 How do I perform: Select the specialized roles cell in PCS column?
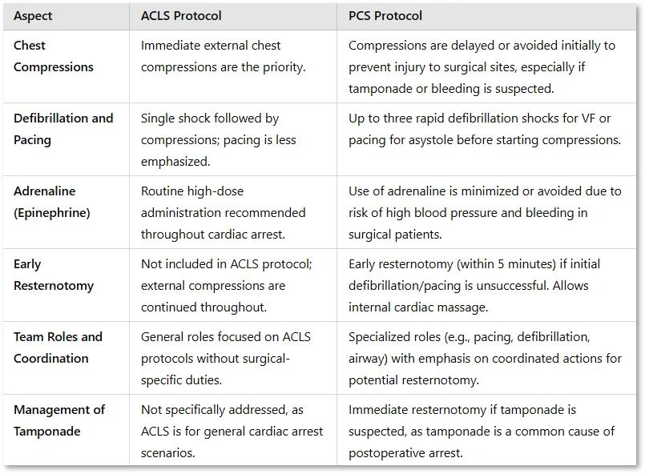pyautogui.click(x=485, y=358)
